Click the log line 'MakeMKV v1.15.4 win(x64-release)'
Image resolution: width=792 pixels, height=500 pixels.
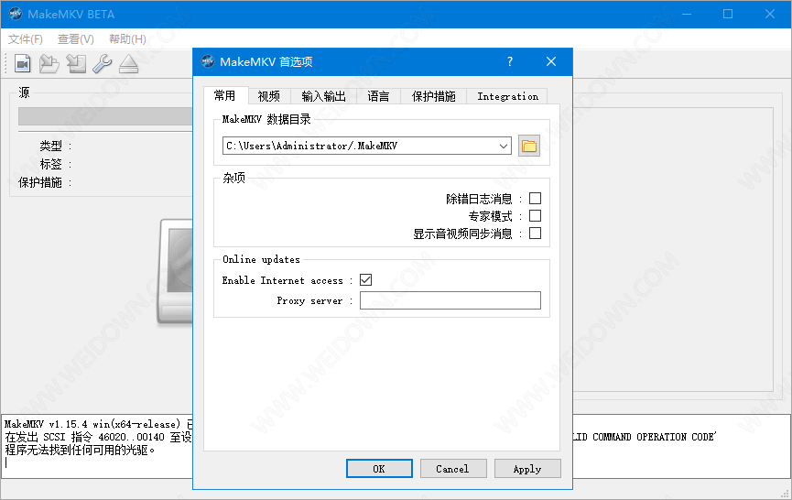click(x=92, y=424)
